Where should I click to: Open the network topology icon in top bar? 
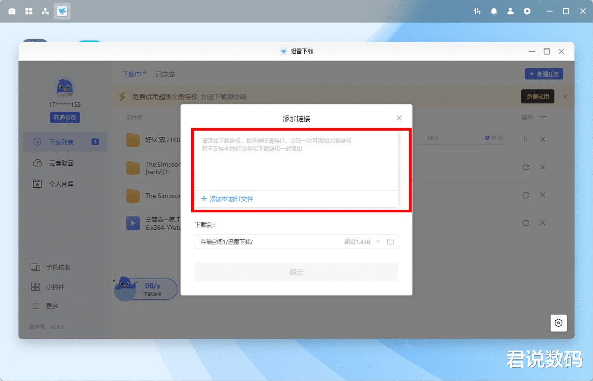point(45,11)
